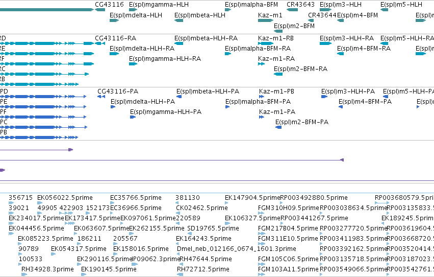Click EST label EK234017.5prime

coord(37,218)
